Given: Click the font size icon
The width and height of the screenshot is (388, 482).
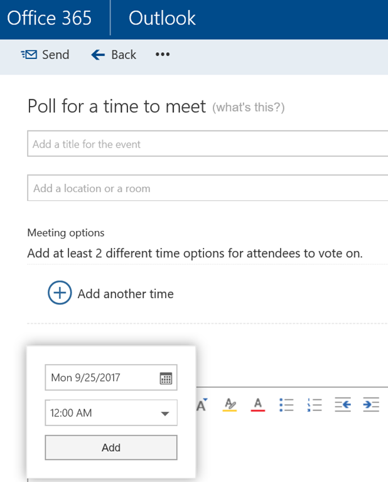Looking at the screenshot, I should (x=203, y=405).
